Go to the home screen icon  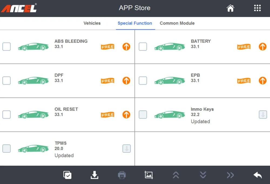(230, 8)
